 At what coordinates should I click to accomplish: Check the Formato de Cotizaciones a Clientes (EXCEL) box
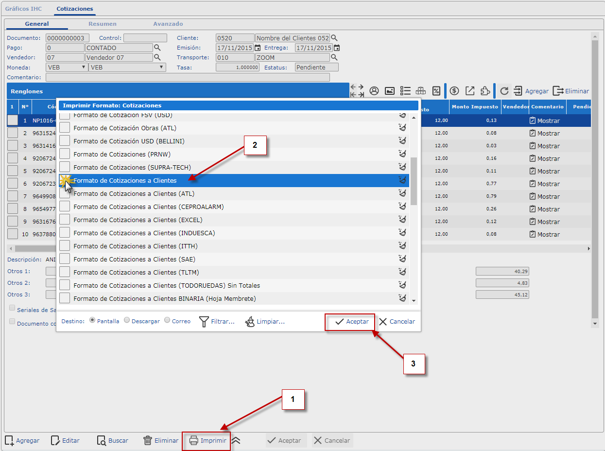pos(65,220)
